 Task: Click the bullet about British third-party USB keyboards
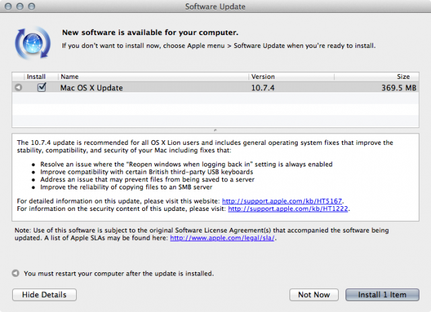[147, 172]
